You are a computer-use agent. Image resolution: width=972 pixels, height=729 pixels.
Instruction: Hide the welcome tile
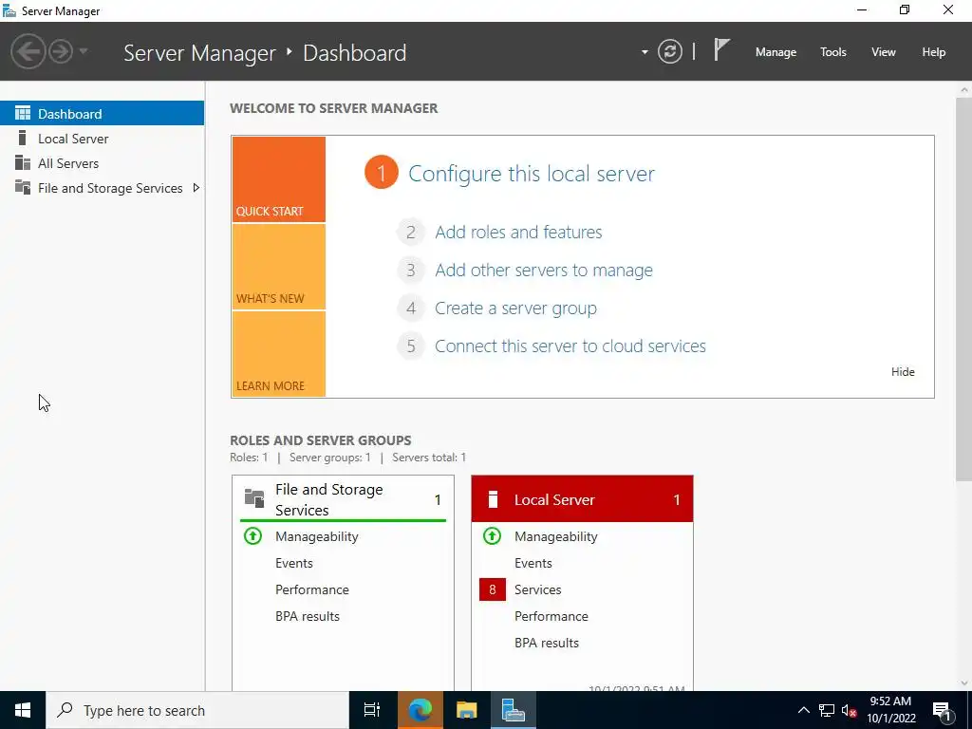pos(903,372)
